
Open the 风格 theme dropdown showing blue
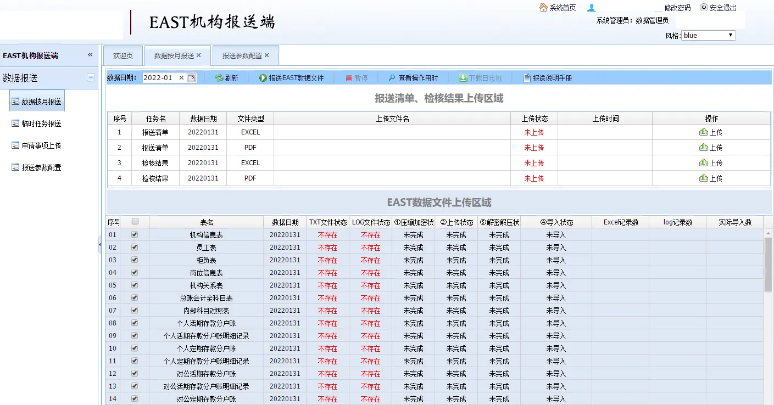pyautogui.click(x=708, y=35)
